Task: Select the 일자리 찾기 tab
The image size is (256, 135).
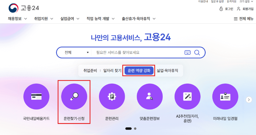Action: pos(112,70)
